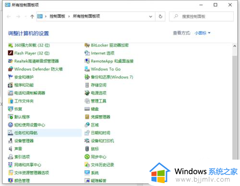
Task: Expand the address bar history dropdown
Action: pyautogui.click(x=151, y=16)
